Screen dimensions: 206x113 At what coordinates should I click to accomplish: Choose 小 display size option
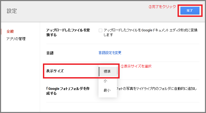(108, 81)
